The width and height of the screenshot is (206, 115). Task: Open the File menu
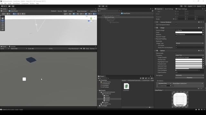(2, 4)
